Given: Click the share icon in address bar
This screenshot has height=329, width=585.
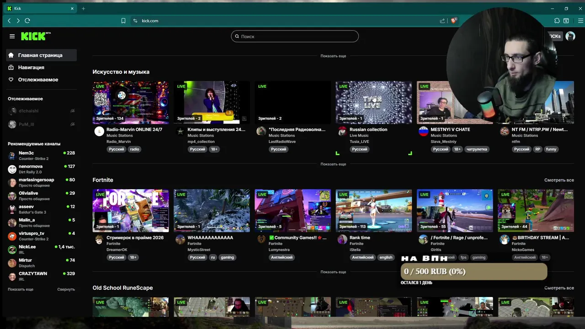Looking at the screenshot, I should click(442, 21).
